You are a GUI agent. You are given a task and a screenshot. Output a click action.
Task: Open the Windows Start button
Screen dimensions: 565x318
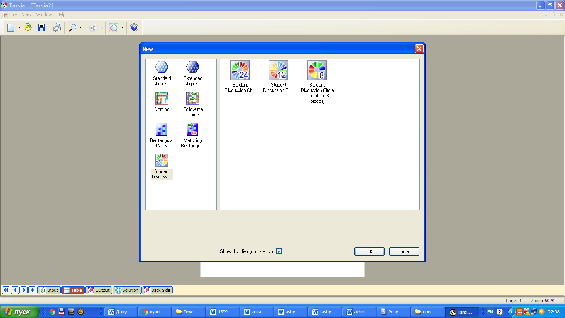point(20,312)
